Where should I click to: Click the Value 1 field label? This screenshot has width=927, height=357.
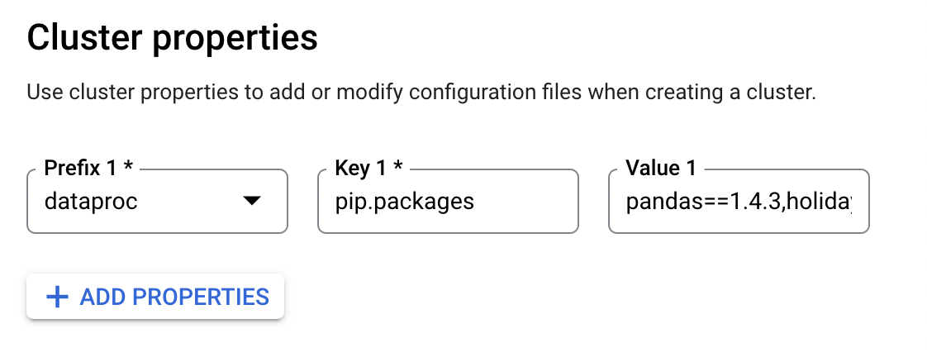click(661, 169)
